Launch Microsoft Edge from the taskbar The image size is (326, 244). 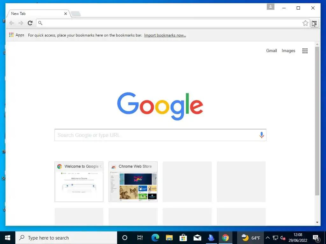155,238
